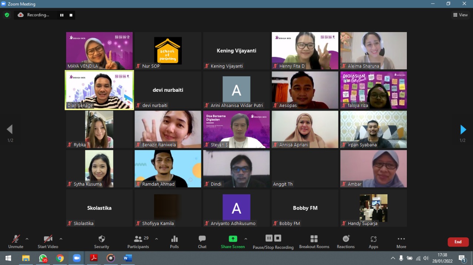This screenshot has height=265, width=473.
Task: Open the Participants panel
Action: click(x=138, y=242)
